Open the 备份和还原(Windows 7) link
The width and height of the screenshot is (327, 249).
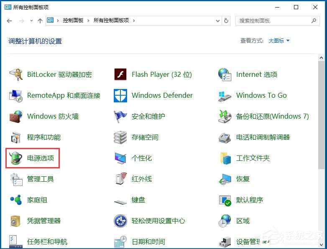[x=272, y=116]
